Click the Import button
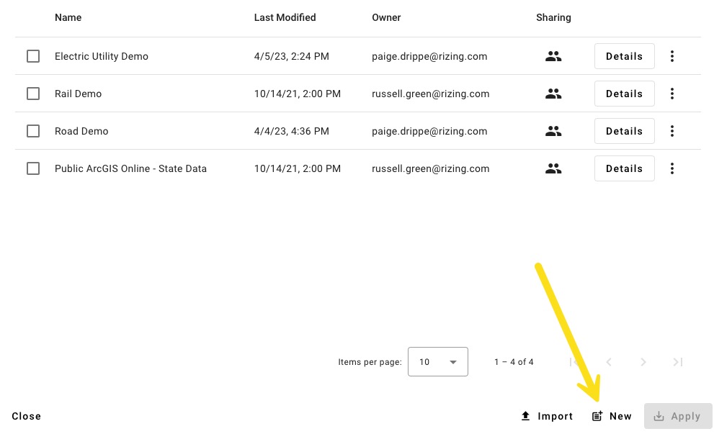The width and height of the screenshot is (714, 434). (547, 416)
